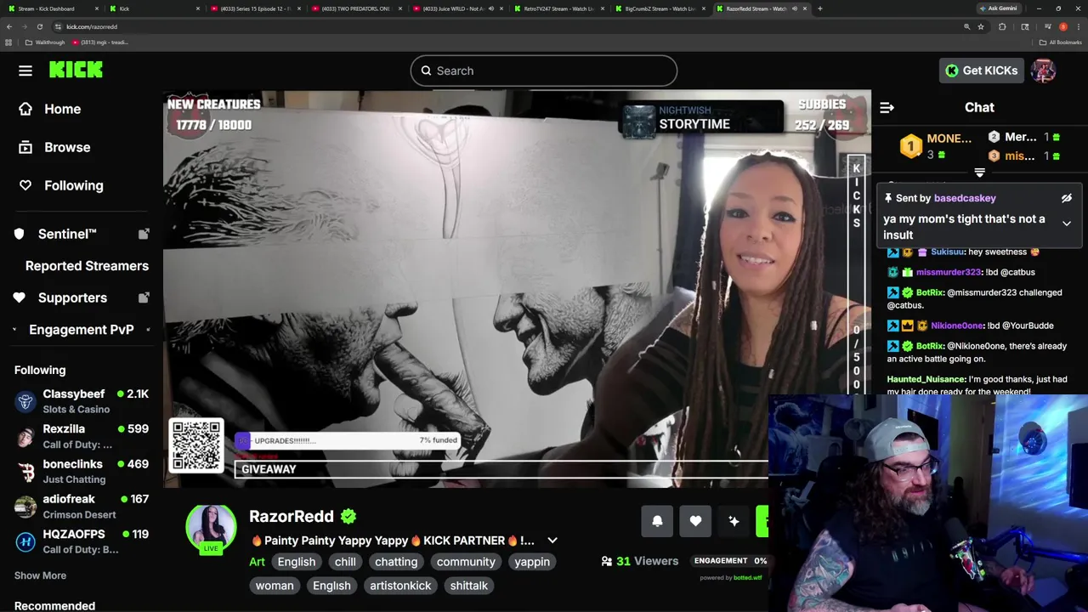This screenshot has width=1088, height=612.
Task: Select the shittalk tag
Action: pyautogui.click(x=469, y=586)
